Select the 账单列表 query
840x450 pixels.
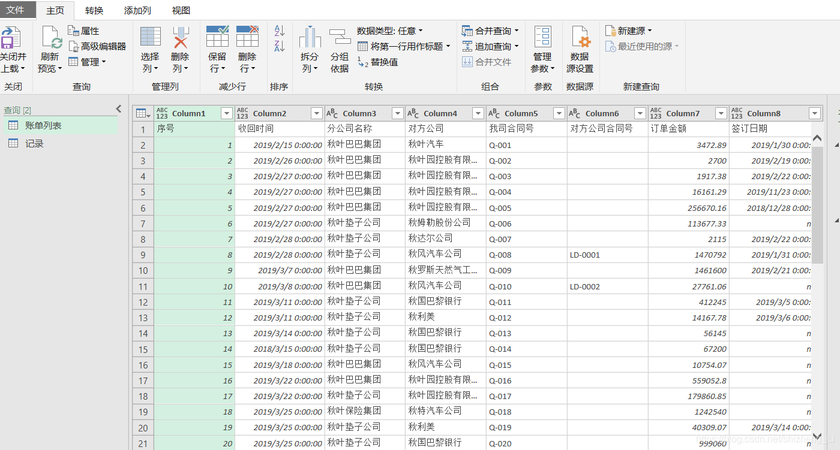tap(60, 126)
